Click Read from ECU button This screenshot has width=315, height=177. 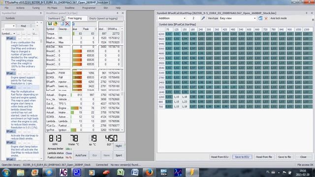[220, 157]
